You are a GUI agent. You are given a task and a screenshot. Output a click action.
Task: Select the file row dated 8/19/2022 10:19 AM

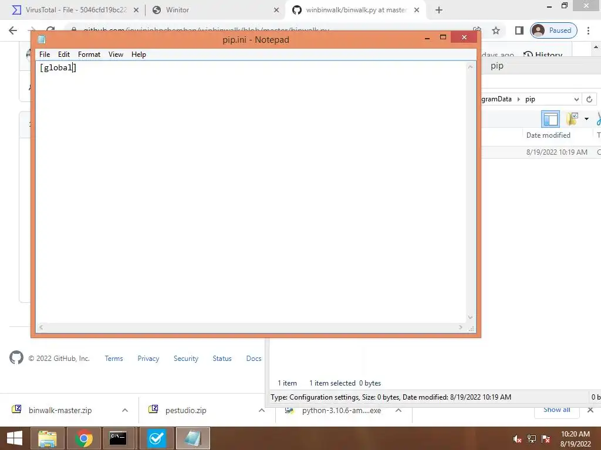coord(541,152)
